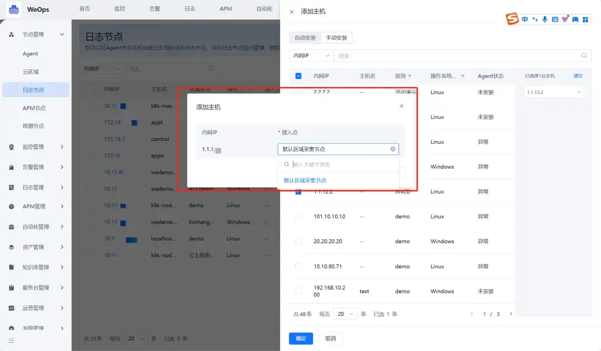This screenshot has width=601, height=351.
Task: Toggle the Sogou 中 Chinese mode icon
Action: (525, 19)
